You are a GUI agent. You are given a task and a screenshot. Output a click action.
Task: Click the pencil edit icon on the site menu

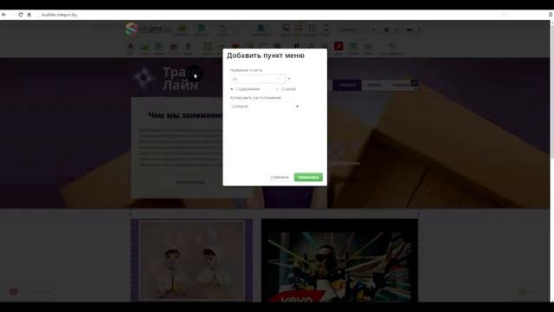[415, 83]
